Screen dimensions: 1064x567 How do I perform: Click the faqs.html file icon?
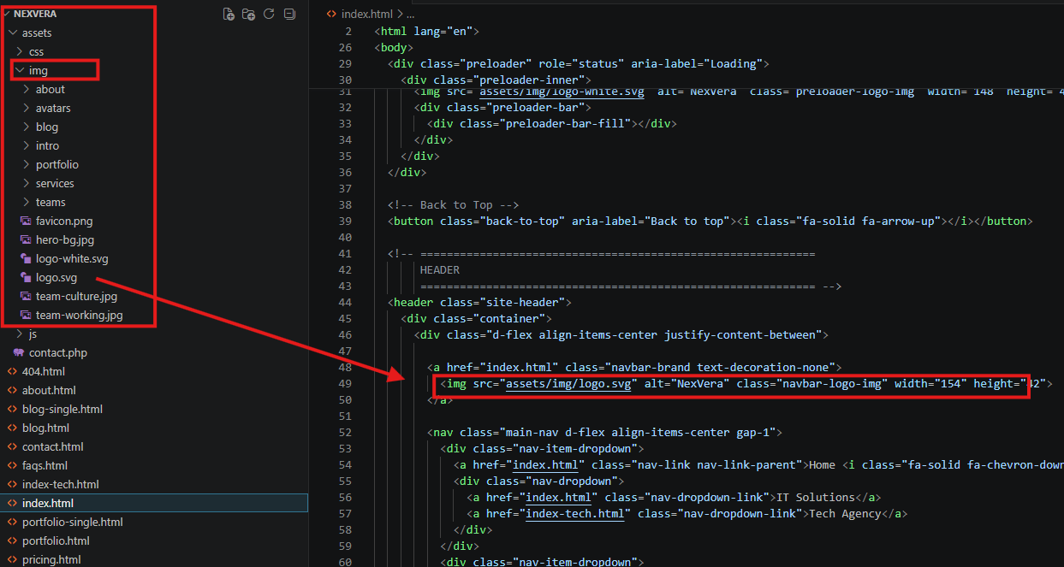[x=12, y=465]
